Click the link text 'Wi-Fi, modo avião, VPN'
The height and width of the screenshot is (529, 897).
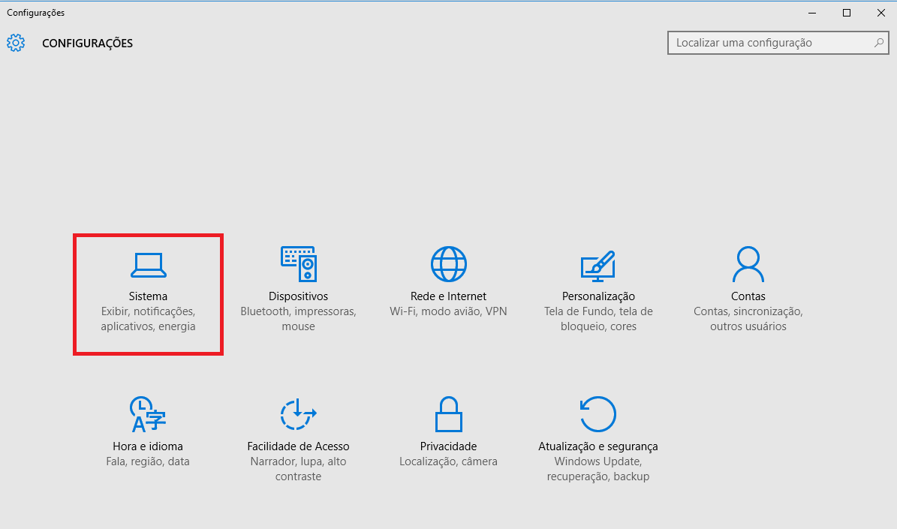click(448, 311)
